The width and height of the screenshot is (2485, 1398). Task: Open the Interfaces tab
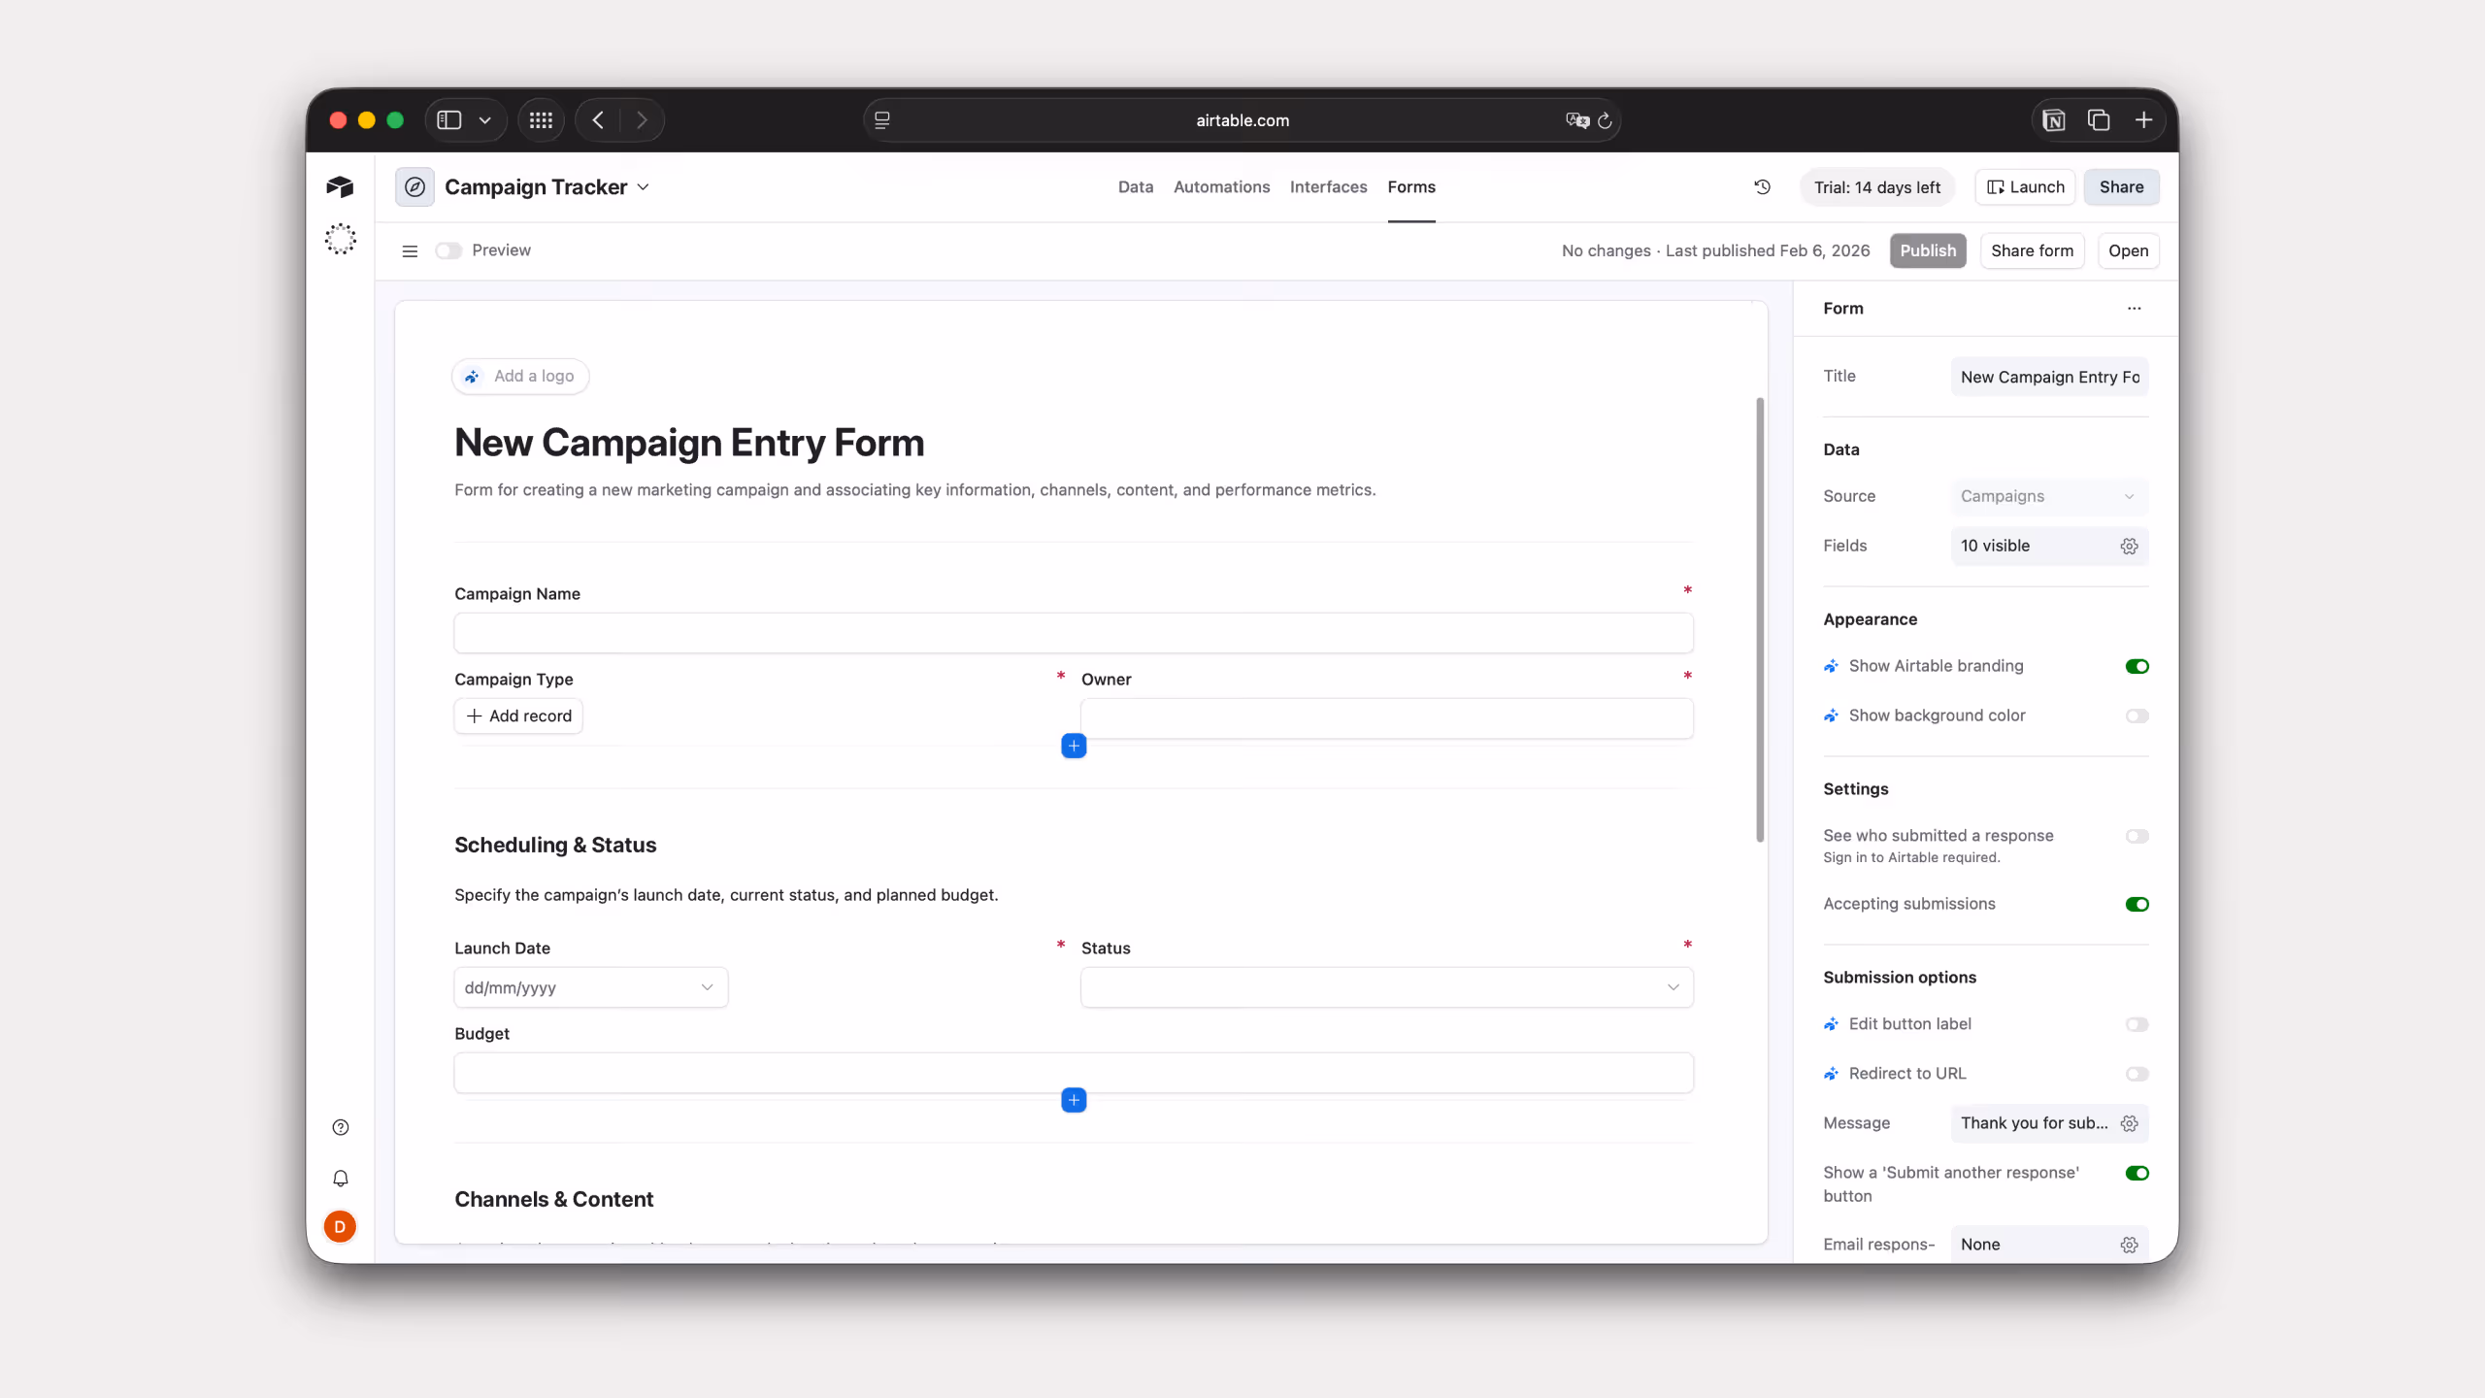point(1328,186)
